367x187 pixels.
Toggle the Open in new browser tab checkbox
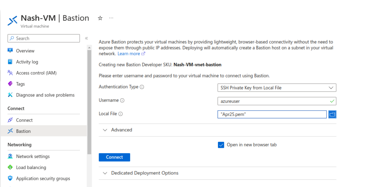(221, 145)
